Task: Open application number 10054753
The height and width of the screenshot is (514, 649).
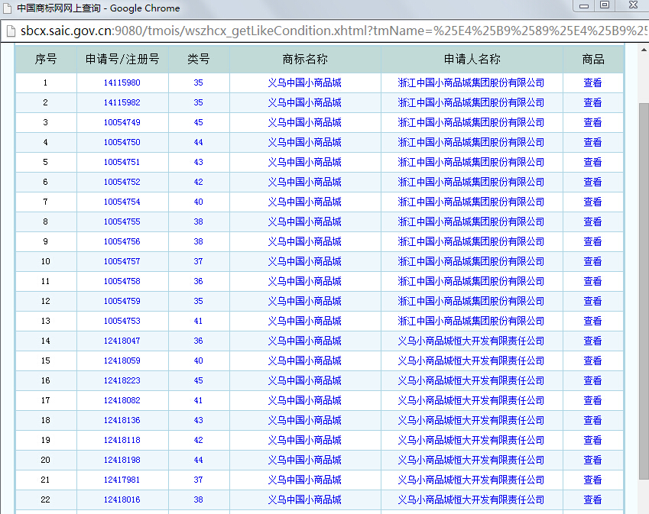Action: (x=122, y=321)
